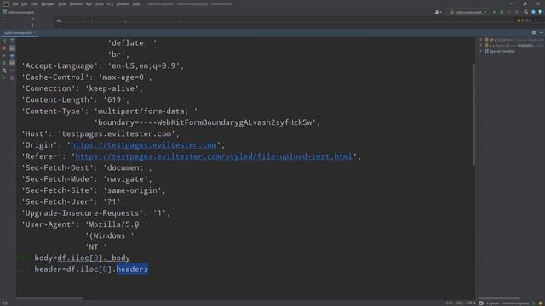Expand the first variable in variables pane
The image size is (545, 306).
(481, 40)
